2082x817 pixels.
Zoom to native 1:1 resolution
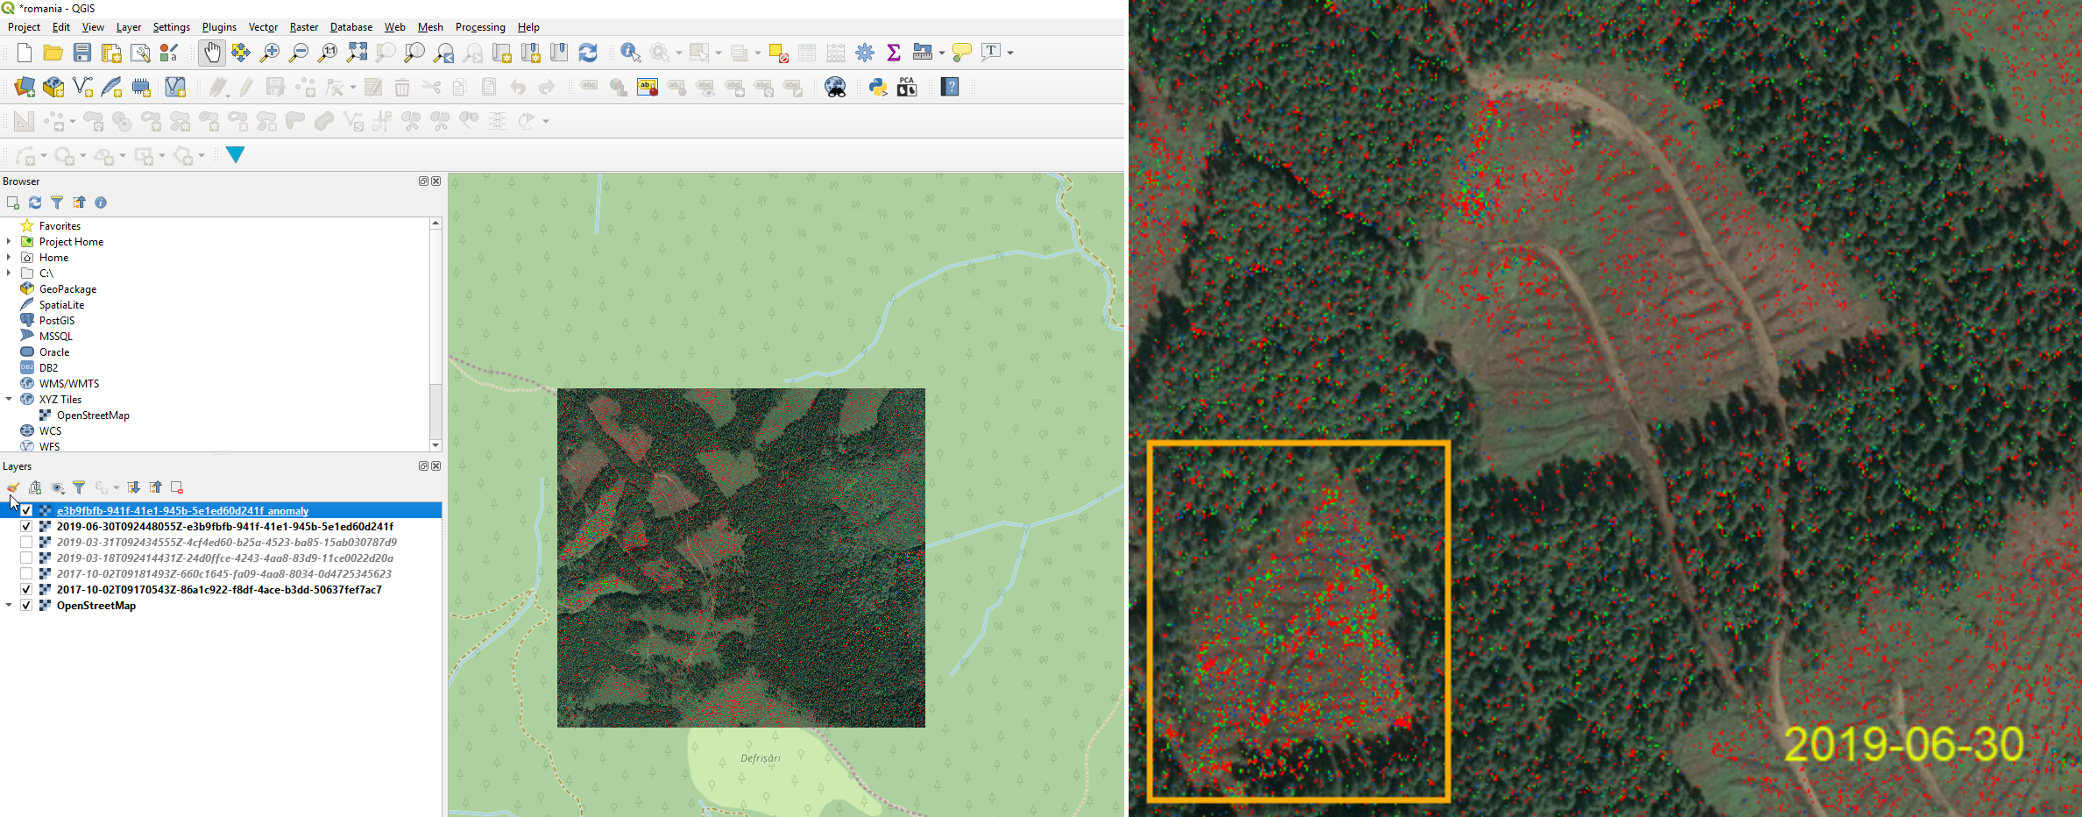[328, 53]
